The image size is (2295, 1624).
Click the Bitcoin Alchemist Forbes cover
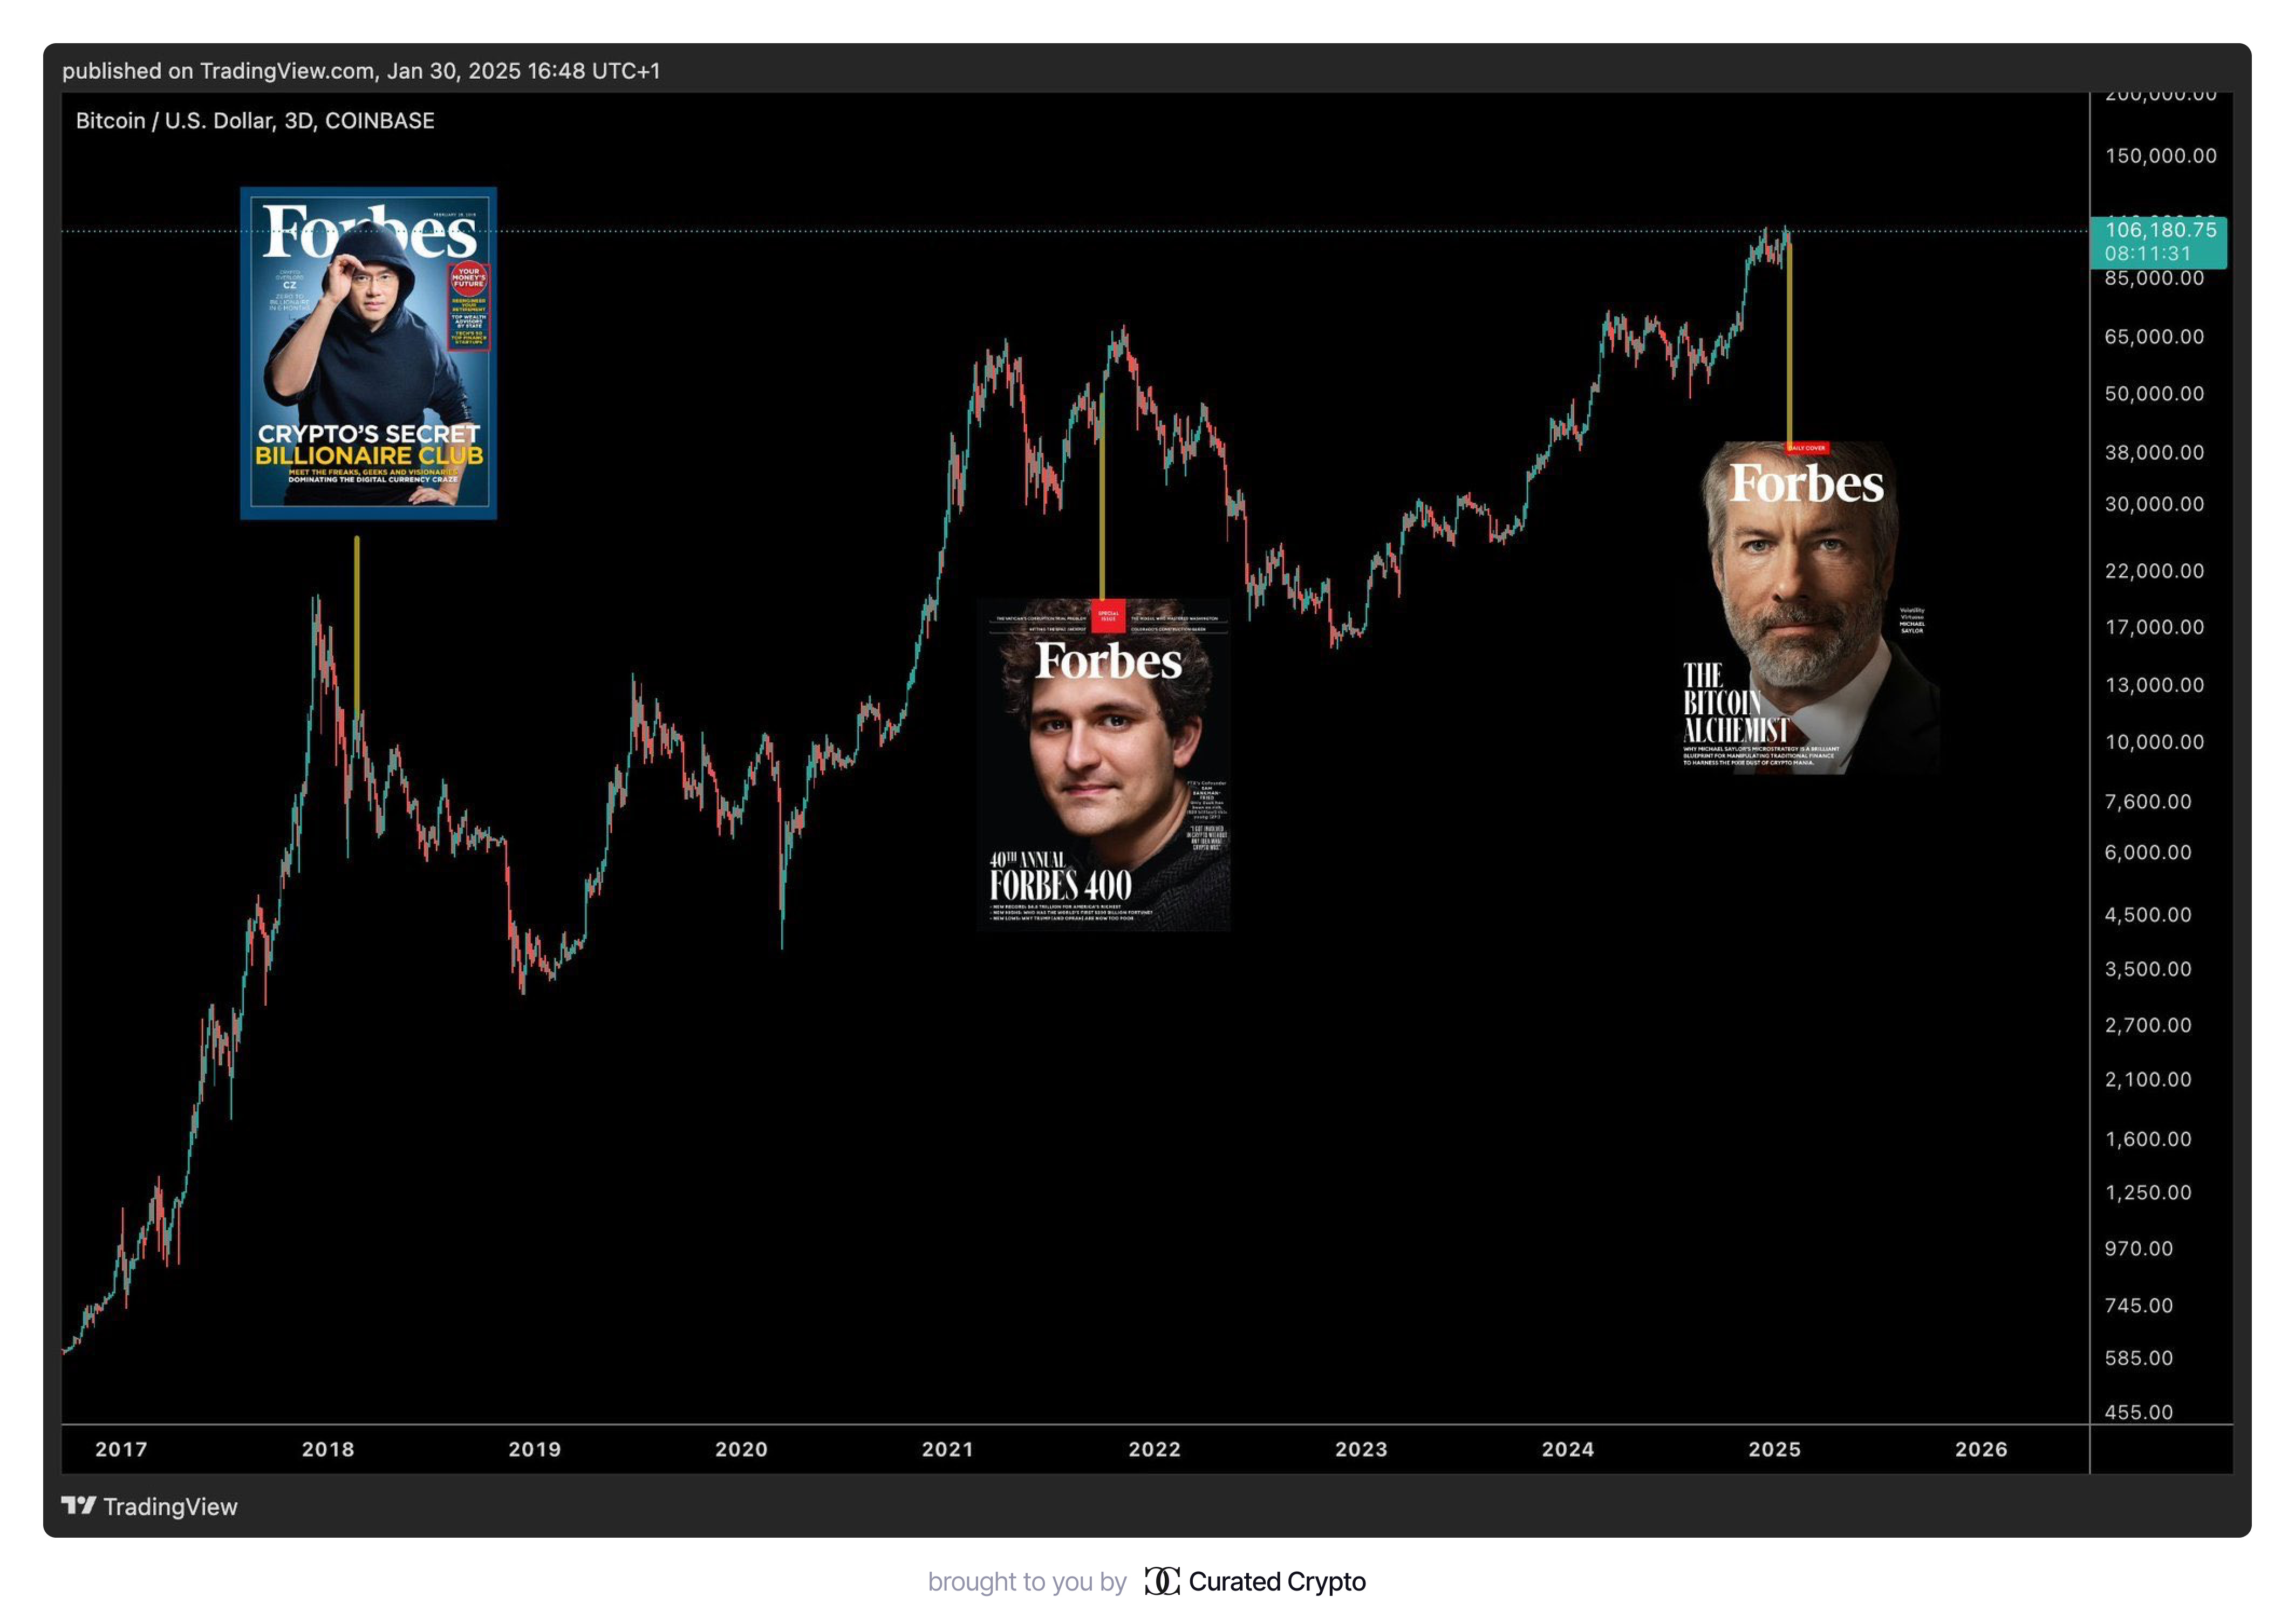(1809, 608)
